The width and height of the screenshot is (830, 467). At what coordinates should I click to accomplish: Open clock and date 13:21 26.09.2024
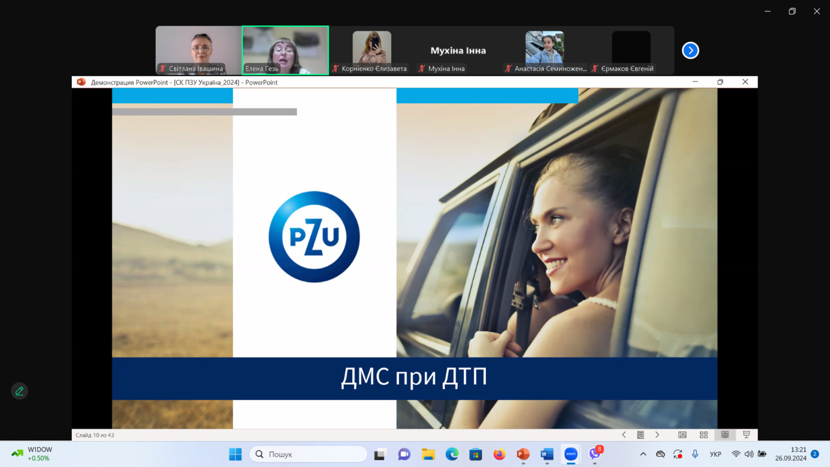(x=790, y=454)
